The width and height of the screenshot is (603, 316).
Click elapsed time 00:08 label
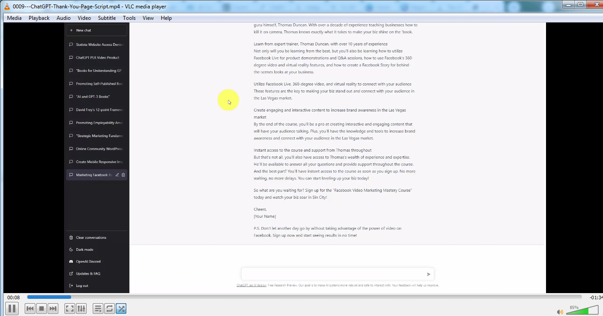click(13, 297)
